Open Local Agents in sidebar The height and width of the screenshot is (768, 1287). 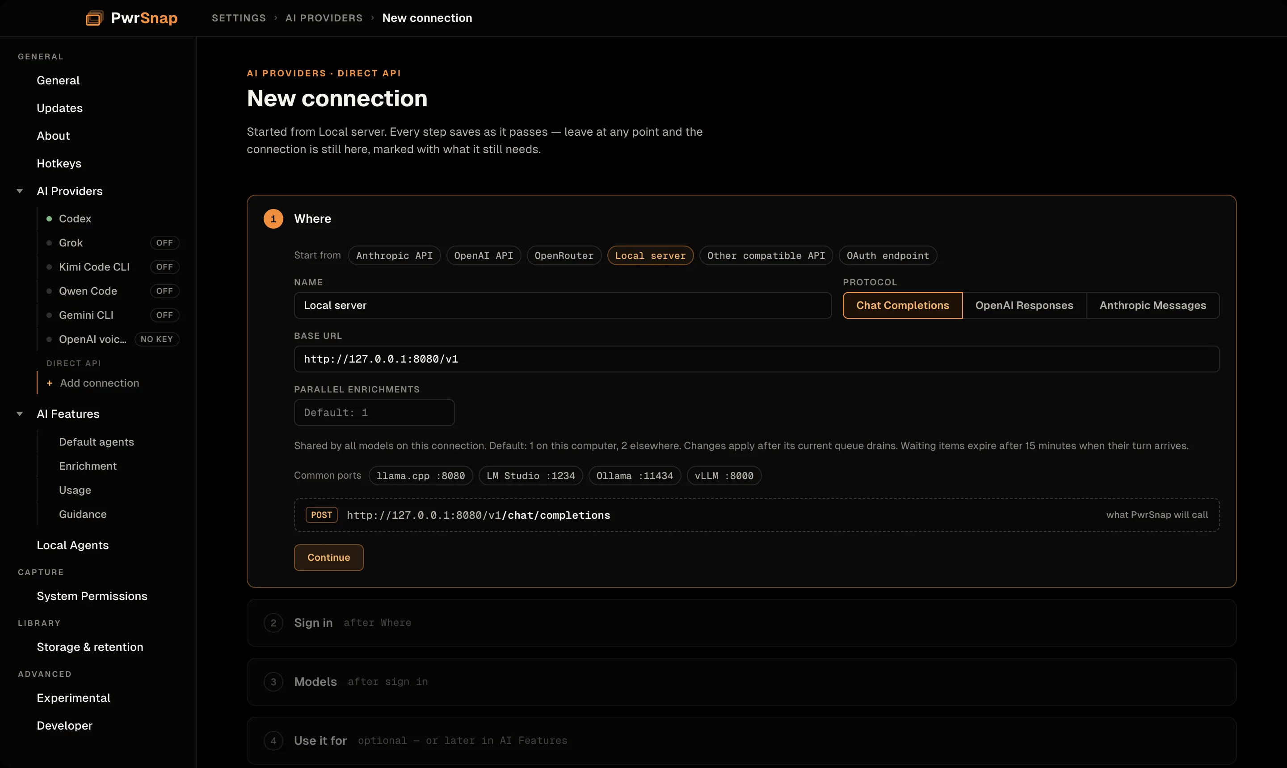[x=72, y=545]
